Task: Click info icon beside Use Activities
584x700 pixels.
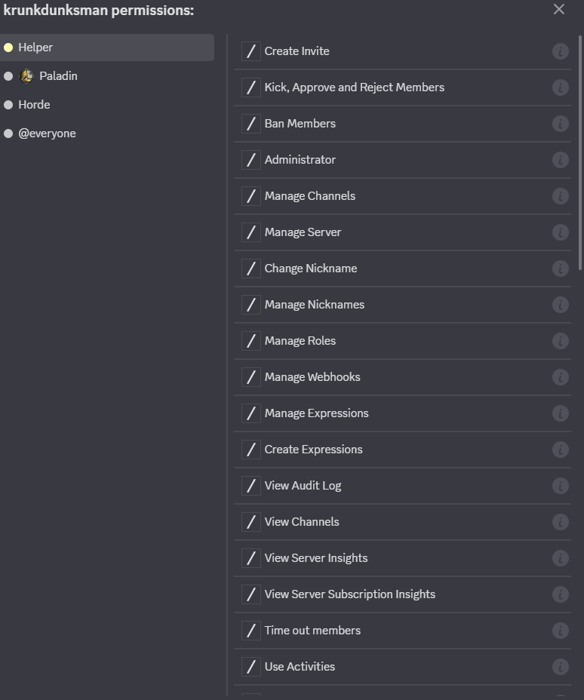Action: point(560,667)
